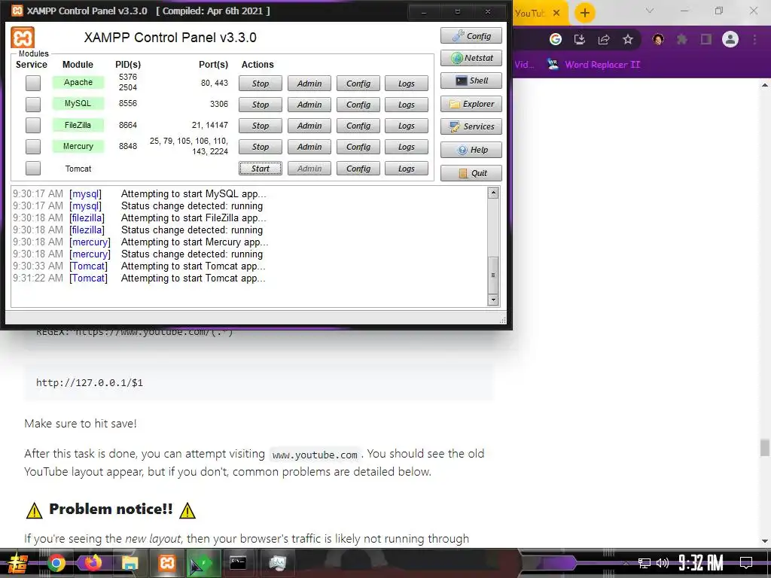The image size is (771, 578).
Task: Open the Word Replacer II bookmark
Action: click(593, 65)
